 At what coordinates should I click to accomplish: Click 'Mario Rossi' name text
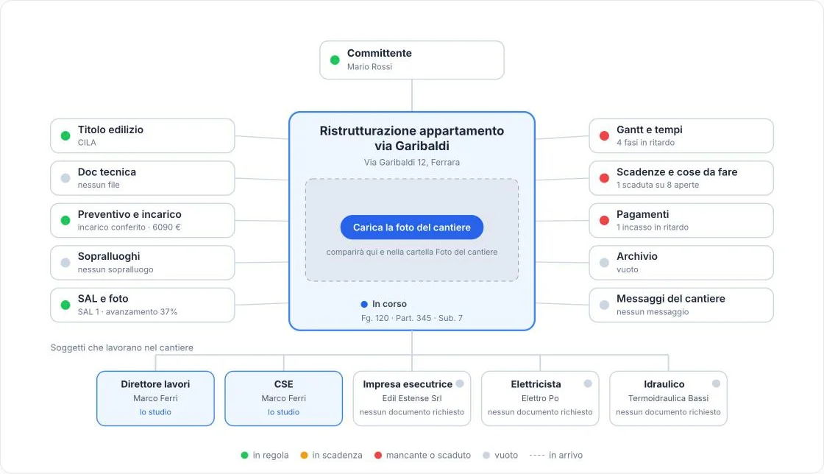(369, 67)
